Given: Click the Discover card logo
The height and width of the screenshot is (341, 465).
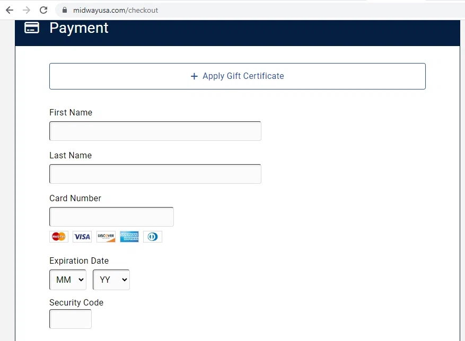Looking at the screenshot, I should 106,237.
